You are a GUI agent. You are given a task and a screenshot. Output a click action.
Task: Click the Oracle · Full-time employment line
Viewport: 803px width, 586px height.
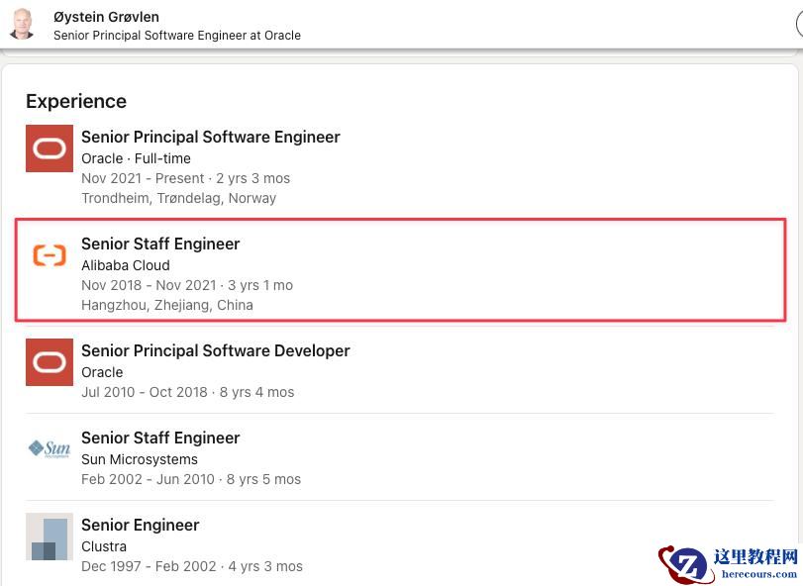point(136,158)
